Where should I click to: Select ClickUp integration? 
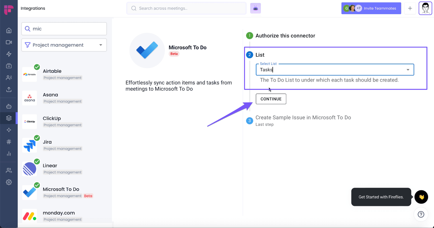64,121
